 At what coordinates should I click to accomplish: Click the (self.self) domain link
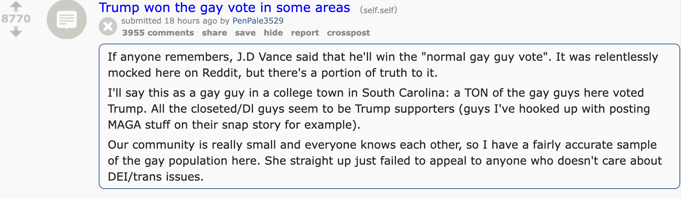pos(378,10)
